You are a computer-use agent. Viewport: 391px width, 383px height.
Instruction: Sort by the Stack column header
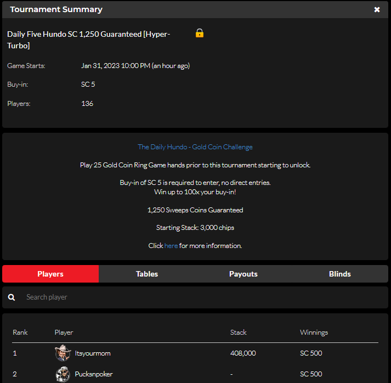click(238, 333)
